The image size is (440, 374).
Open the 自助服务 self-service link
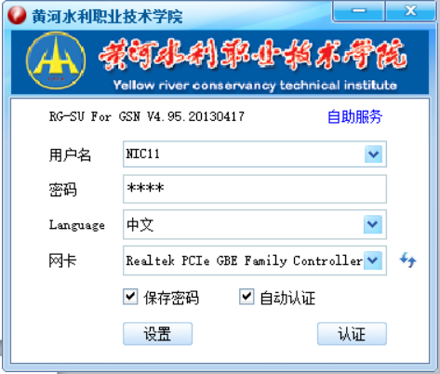point(354,116)
